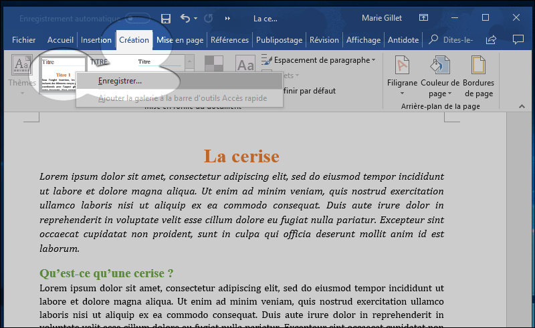
Task: Open the Comments speech bubble icon
Action: coord(518,39)
